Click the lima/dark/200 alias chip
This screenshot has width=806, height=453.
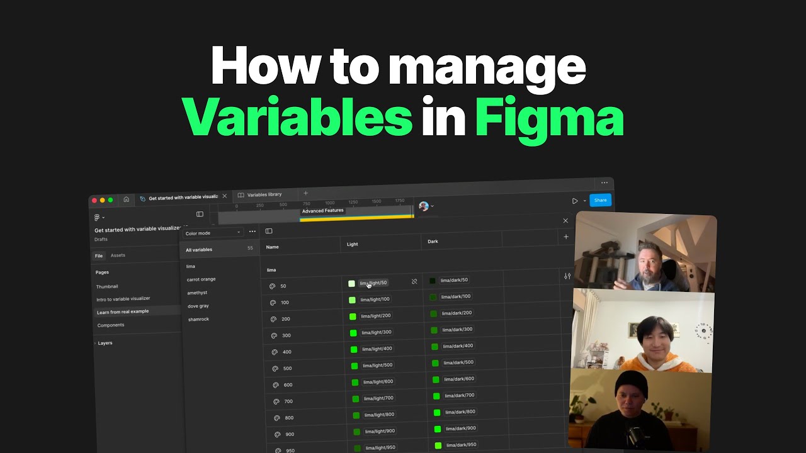pyautogui.click(x=457, y=313)
